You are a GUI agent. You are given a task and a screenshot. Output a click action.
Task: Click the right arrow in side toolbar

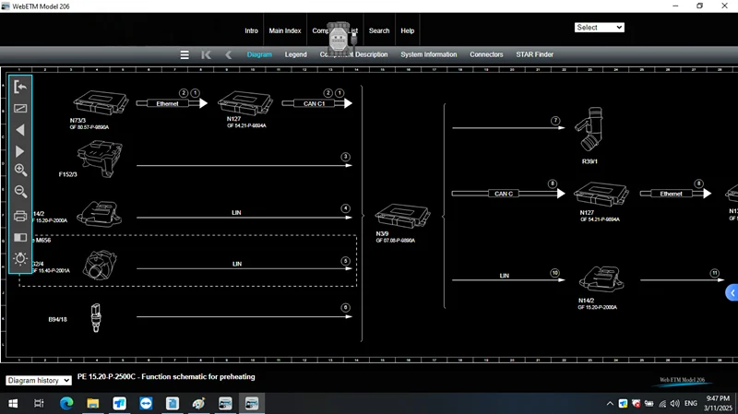(20, 151)
